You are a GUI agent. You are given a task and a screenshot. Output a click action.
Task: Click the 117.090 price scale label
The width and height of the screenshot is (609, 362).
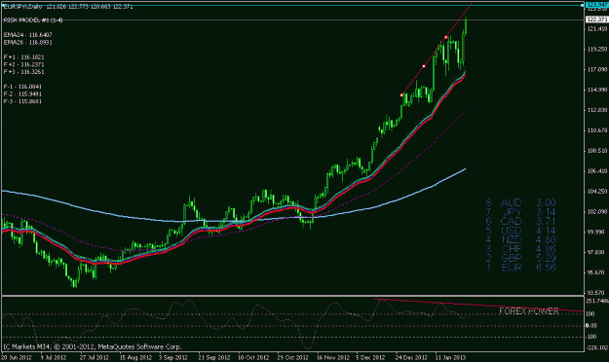pos(597,69)
